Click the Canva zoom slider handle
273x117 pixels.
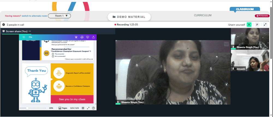27,108
